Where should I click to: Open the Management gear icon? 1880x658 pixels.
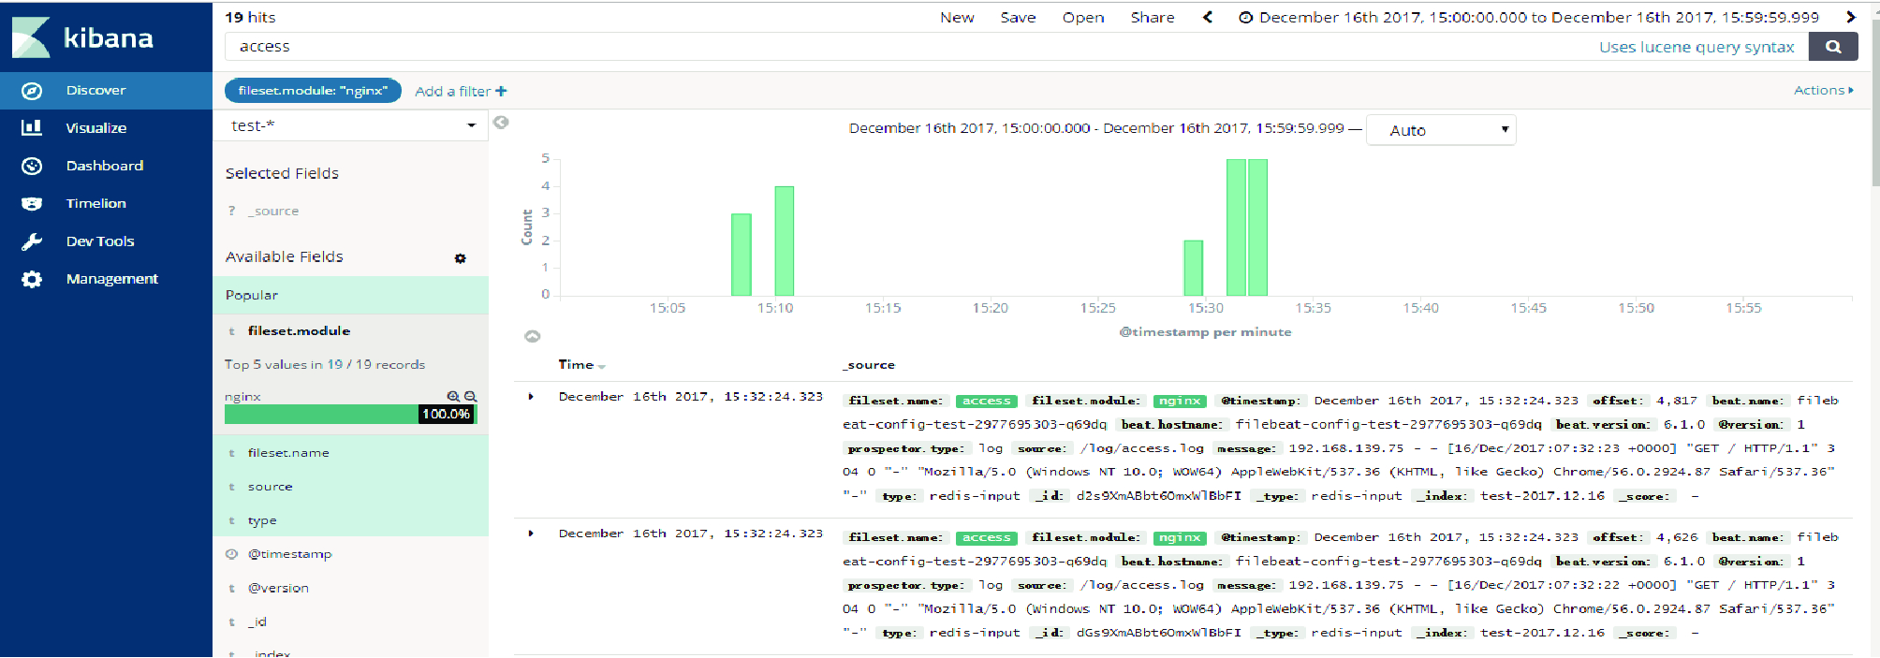coord(32,279)
